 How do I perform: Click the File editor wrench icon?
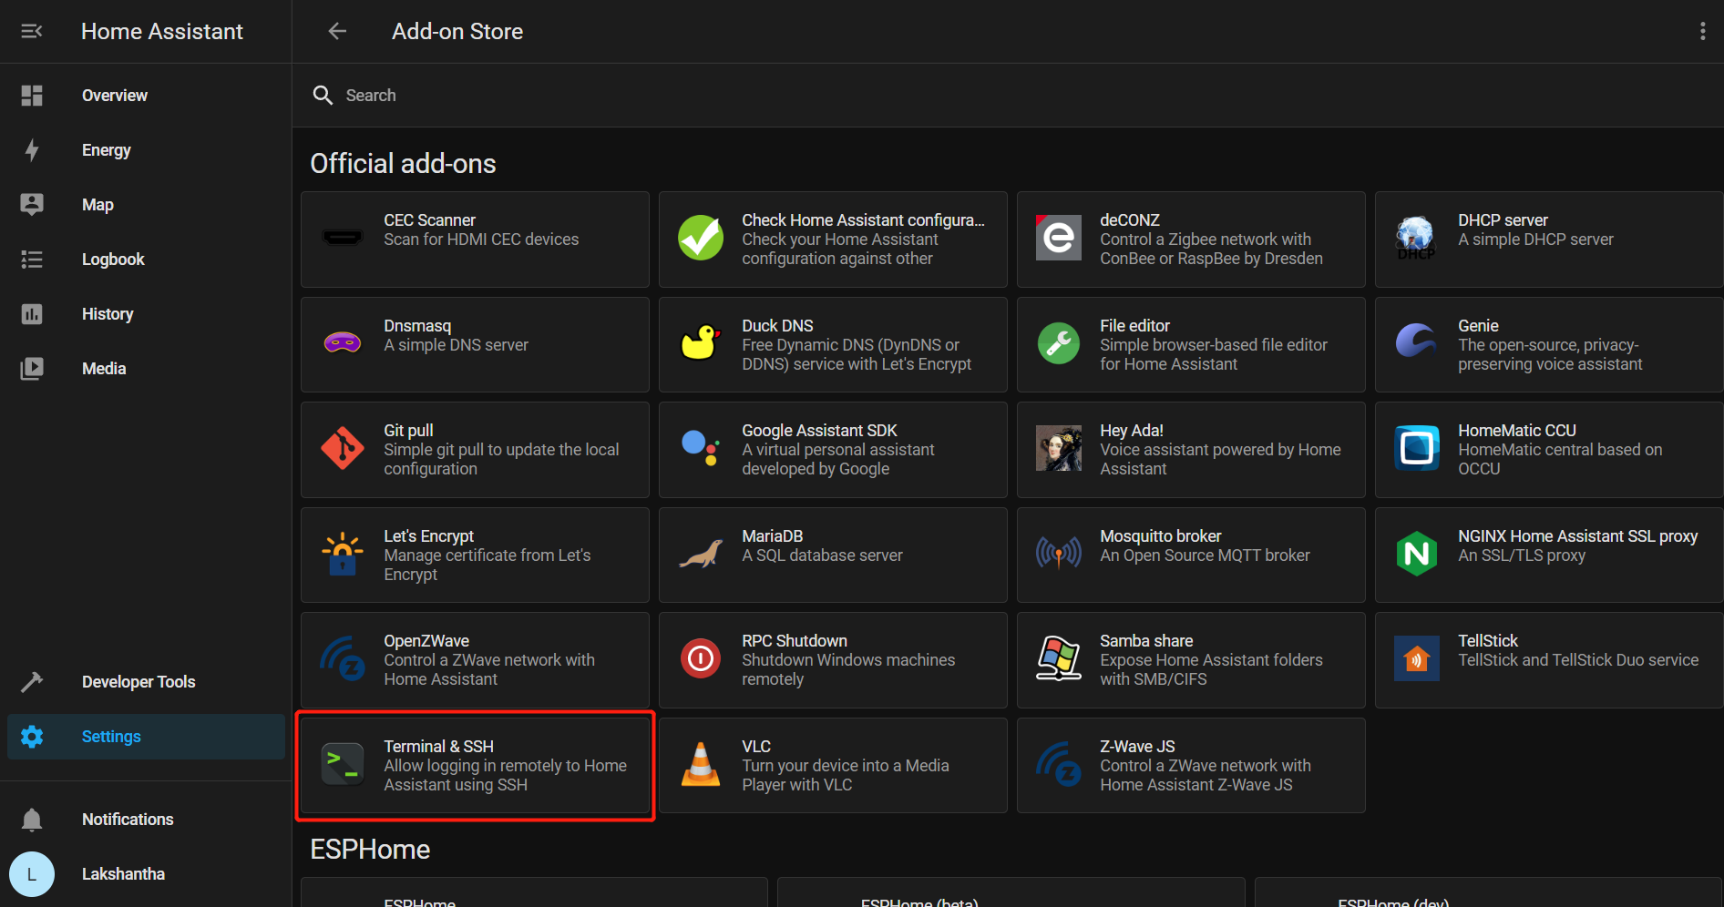1059,343
